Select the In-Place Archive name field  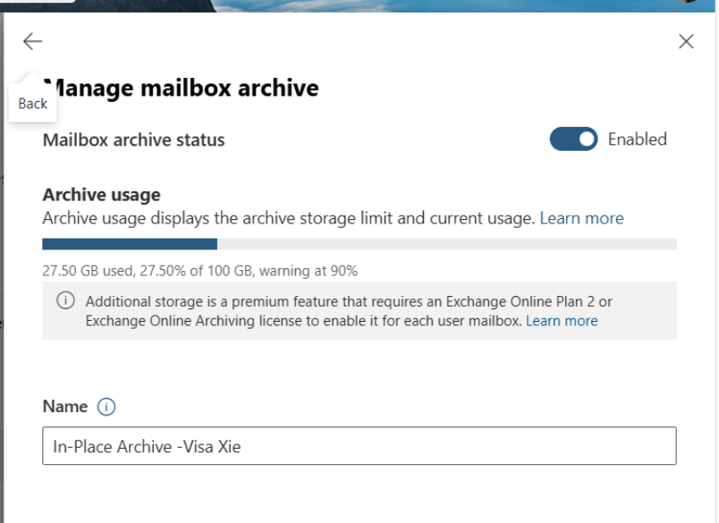pos(358,446)
